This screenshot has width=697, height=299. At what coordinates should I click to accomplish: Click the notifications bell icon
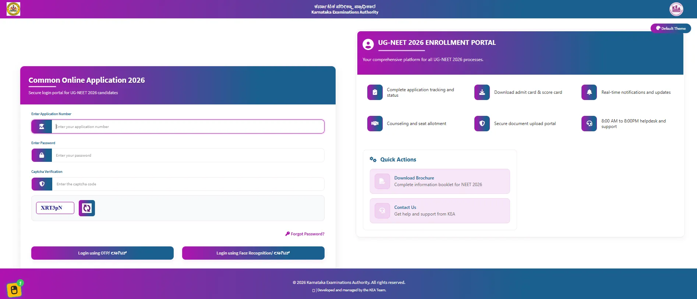click(x=589, y=92)
